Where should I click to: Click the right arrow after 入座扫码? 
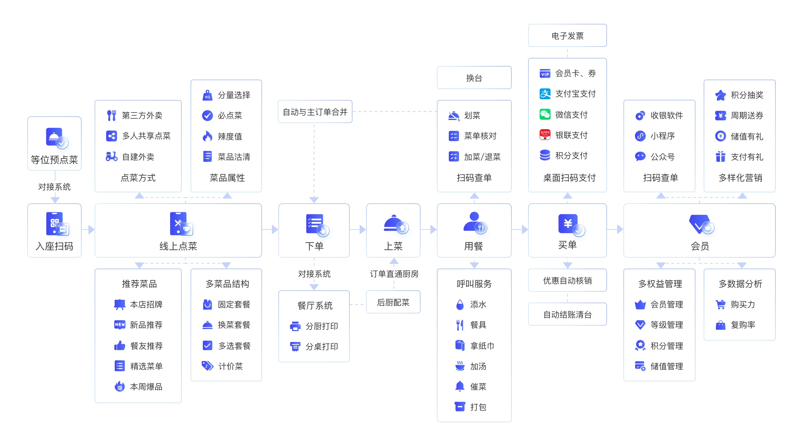coord(91,230)
